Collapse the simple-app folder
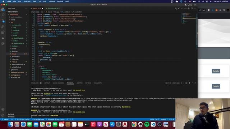The width and height of the screenshot is (230, 129). (x=14, y=14)
